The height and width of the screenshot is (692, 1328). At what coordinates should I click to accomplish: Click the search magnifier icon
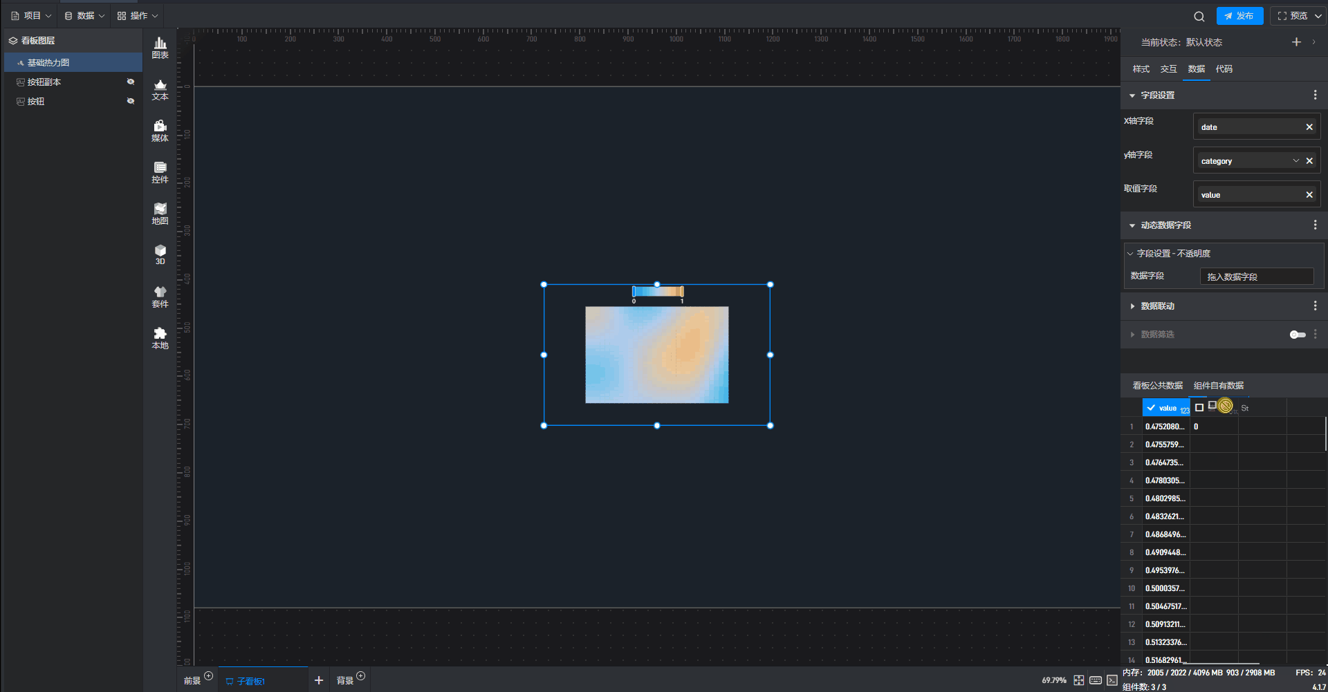tap(1199, 16)
